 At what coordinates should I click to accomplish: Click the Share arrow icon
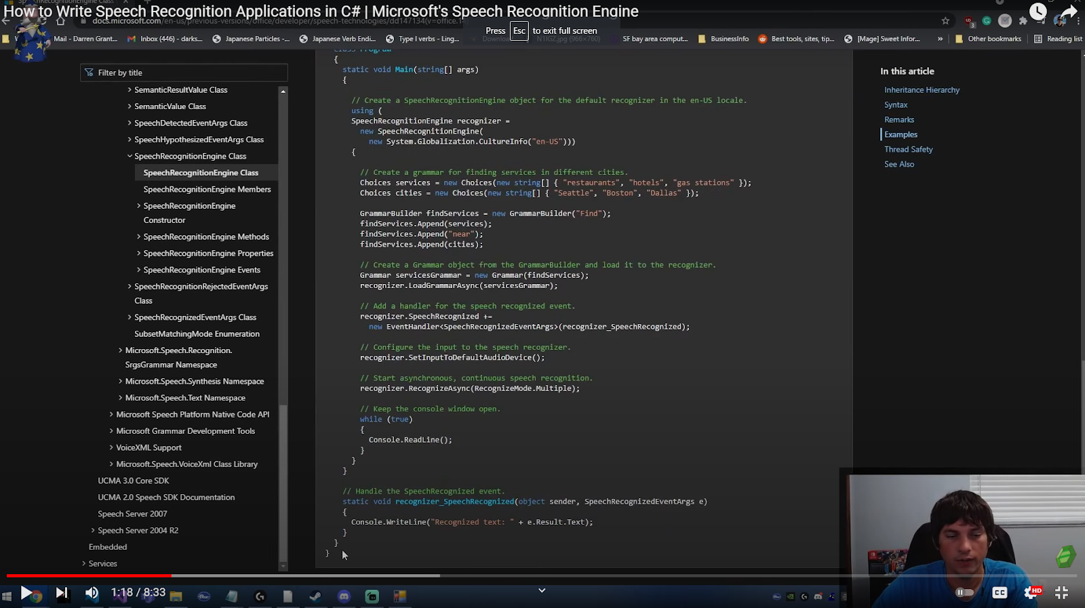tap(1069, 12)
